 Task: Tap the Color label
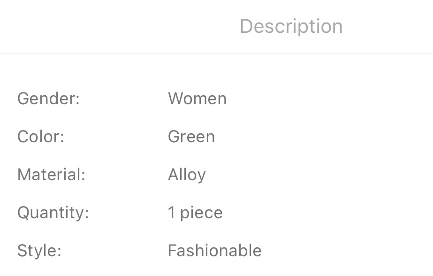41,137
